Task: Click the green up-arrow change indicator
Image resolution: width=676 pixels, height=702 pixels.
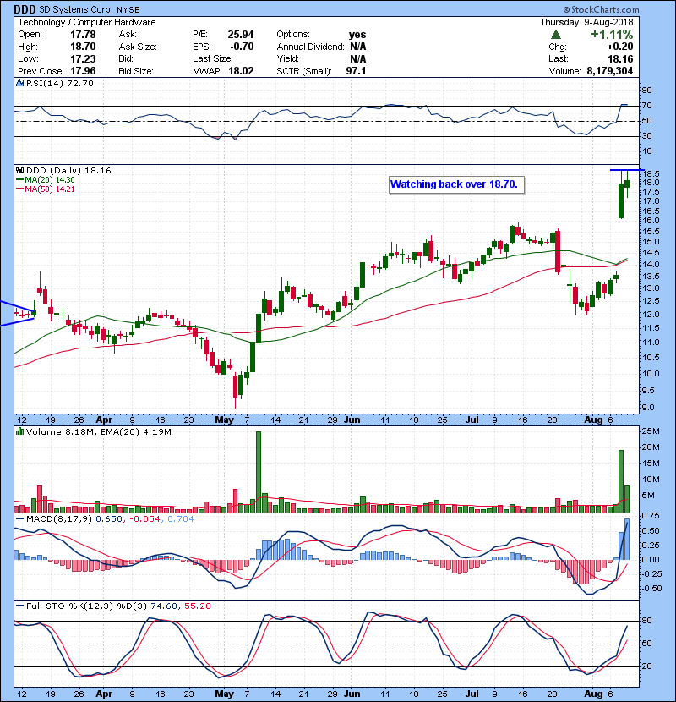Action: click(x=556, y=35)
